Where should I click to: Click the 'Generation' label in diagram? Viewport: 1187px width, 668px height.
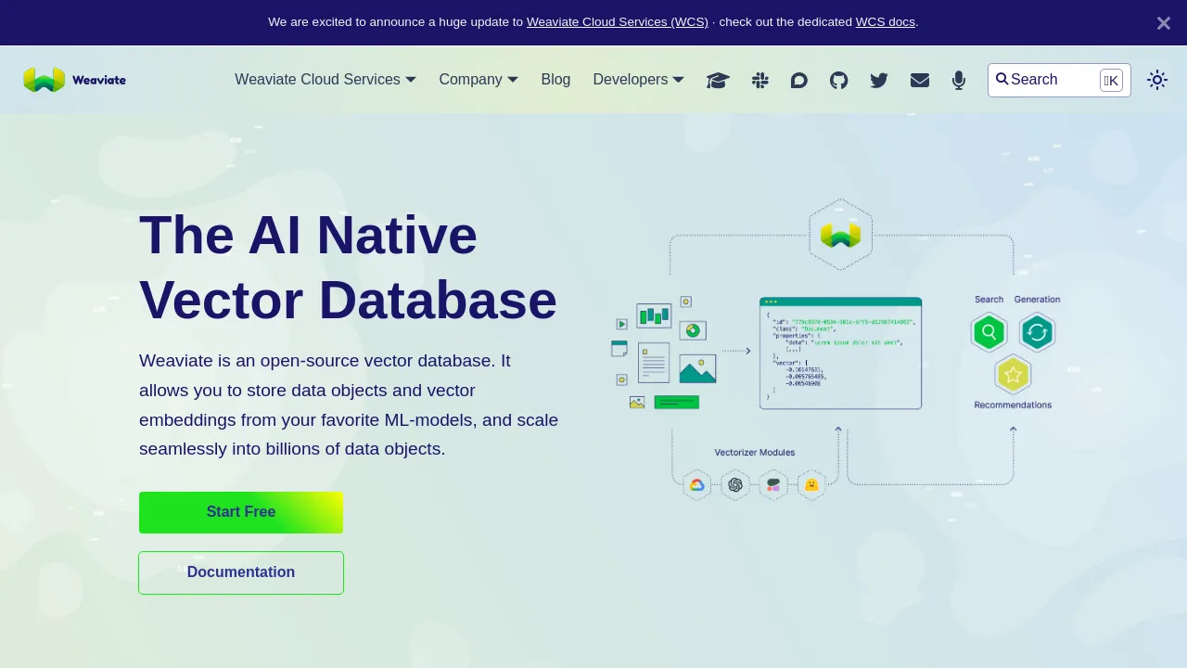pos(1037,299)
